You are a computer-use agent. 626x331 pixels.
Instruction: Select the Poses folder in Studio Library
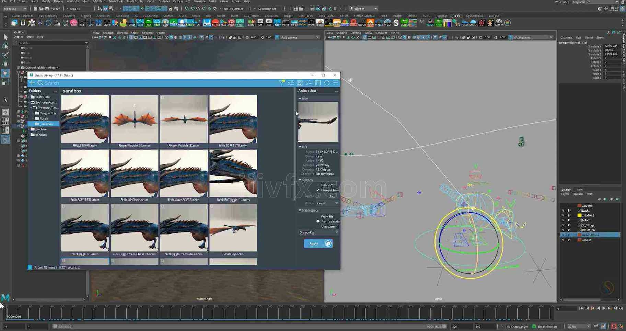(44, 118)
